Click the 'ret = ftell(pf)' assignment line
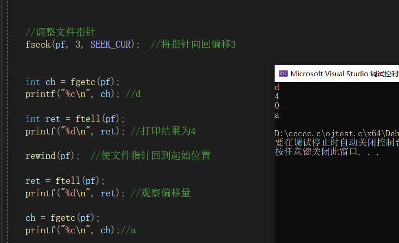This screenshot has width=399, height=243. point(65,181)
